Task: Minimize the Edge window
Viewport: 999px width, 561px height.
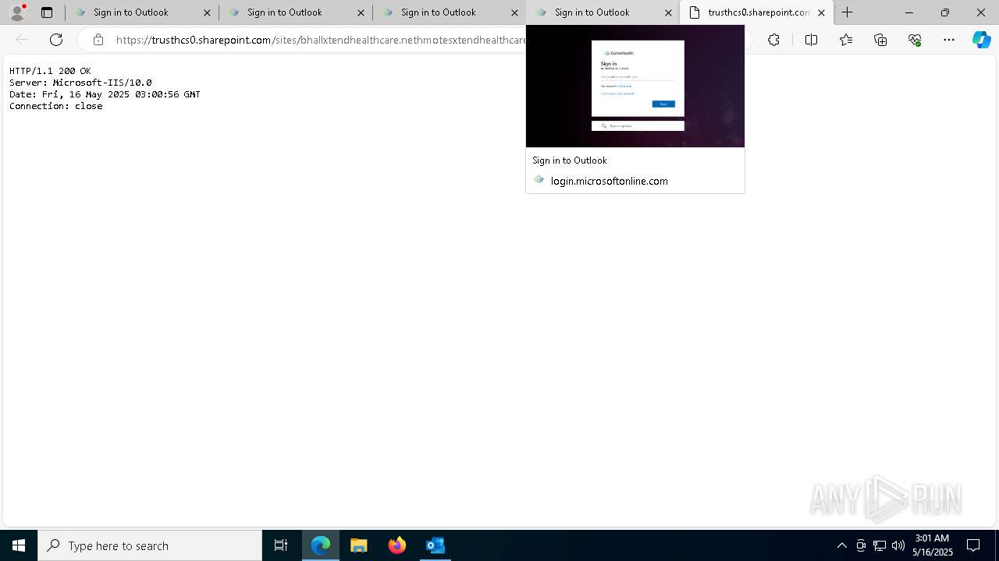Action: [908, 12]
